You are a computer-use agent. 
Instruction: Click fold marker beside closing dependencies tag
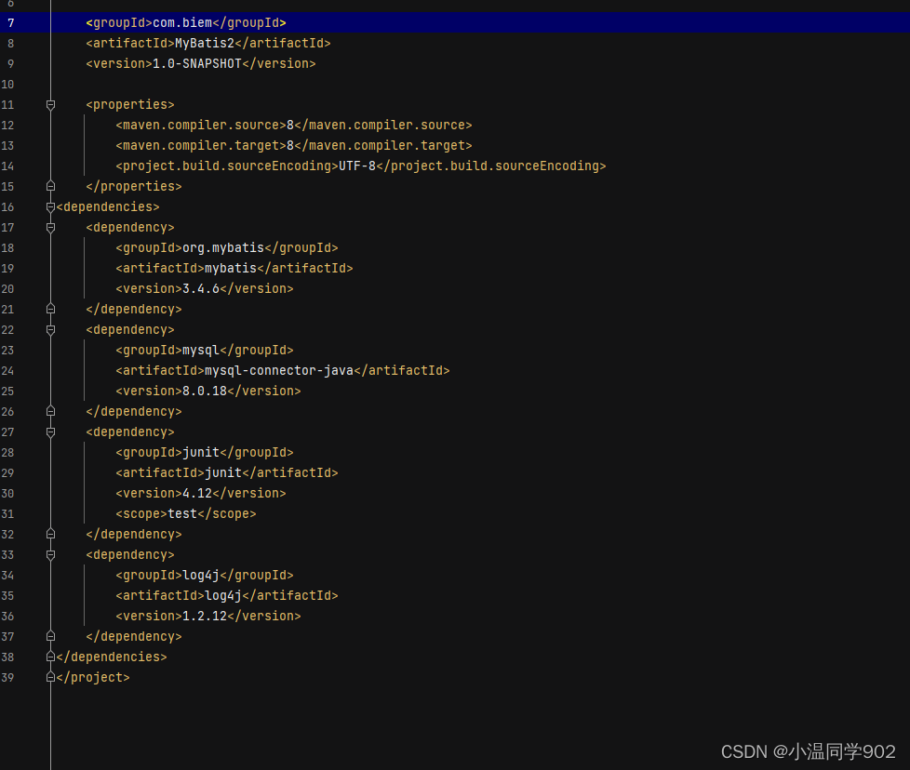[50, 657]
